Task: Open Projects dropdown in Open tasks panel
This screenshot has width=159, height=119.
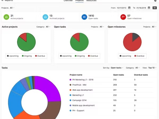Action: 102,27
